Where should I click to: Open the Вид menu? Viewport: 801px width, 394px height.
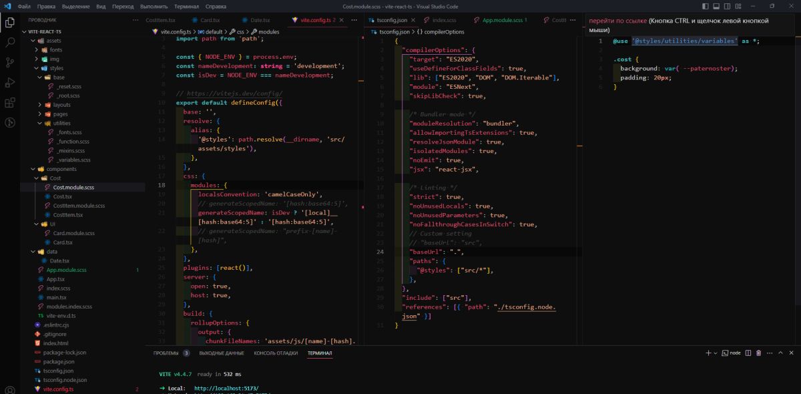point(101,5)
